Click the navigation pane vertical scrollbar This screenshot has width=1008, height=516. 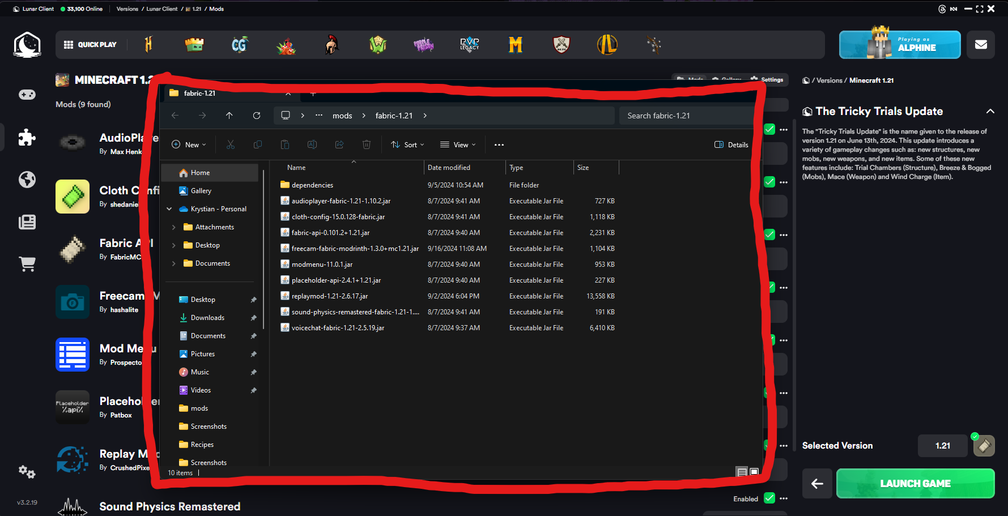coord(263,249)
